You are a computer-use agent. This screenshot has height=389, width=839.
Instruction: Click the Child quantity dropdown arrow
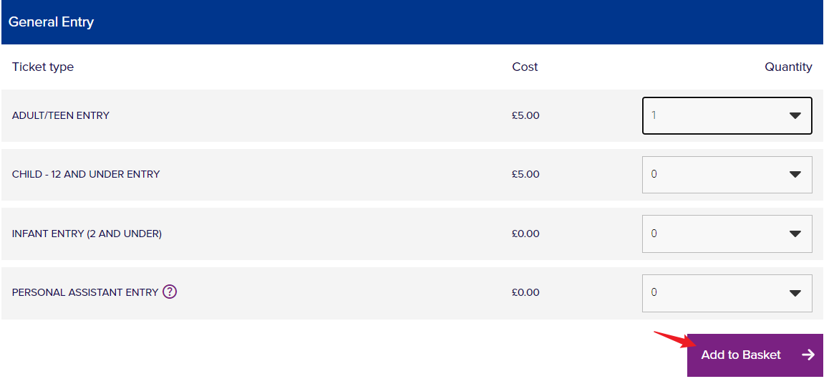[795, 175]
